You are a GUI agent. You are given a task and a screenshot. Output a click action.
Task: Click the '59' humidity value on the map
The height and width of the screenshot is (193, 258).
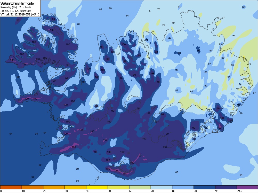[x=245, y=58]
